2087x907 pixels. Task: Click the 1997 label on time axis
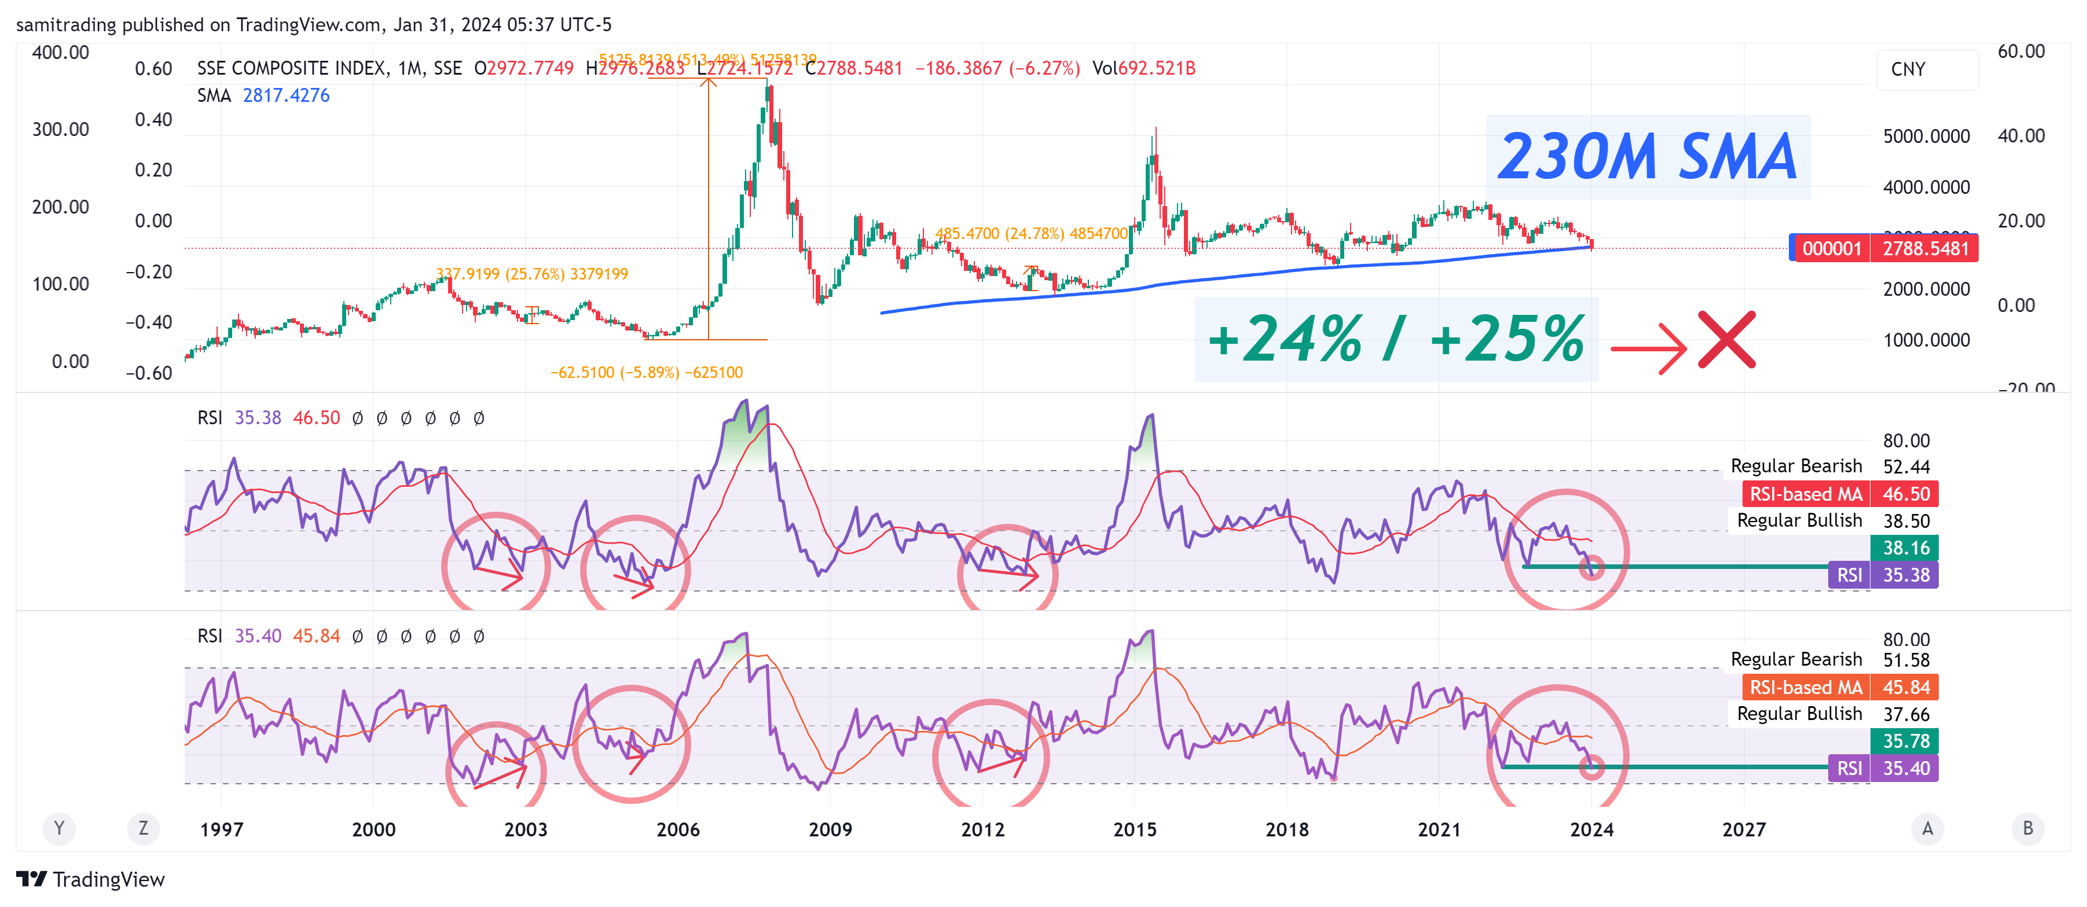pos(221,830)
